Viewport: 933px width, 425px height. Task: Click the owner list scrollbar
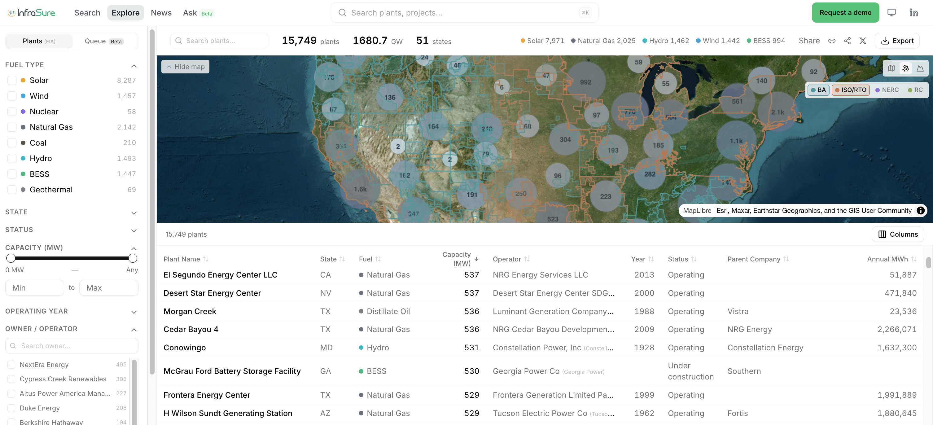click(134, 392)
